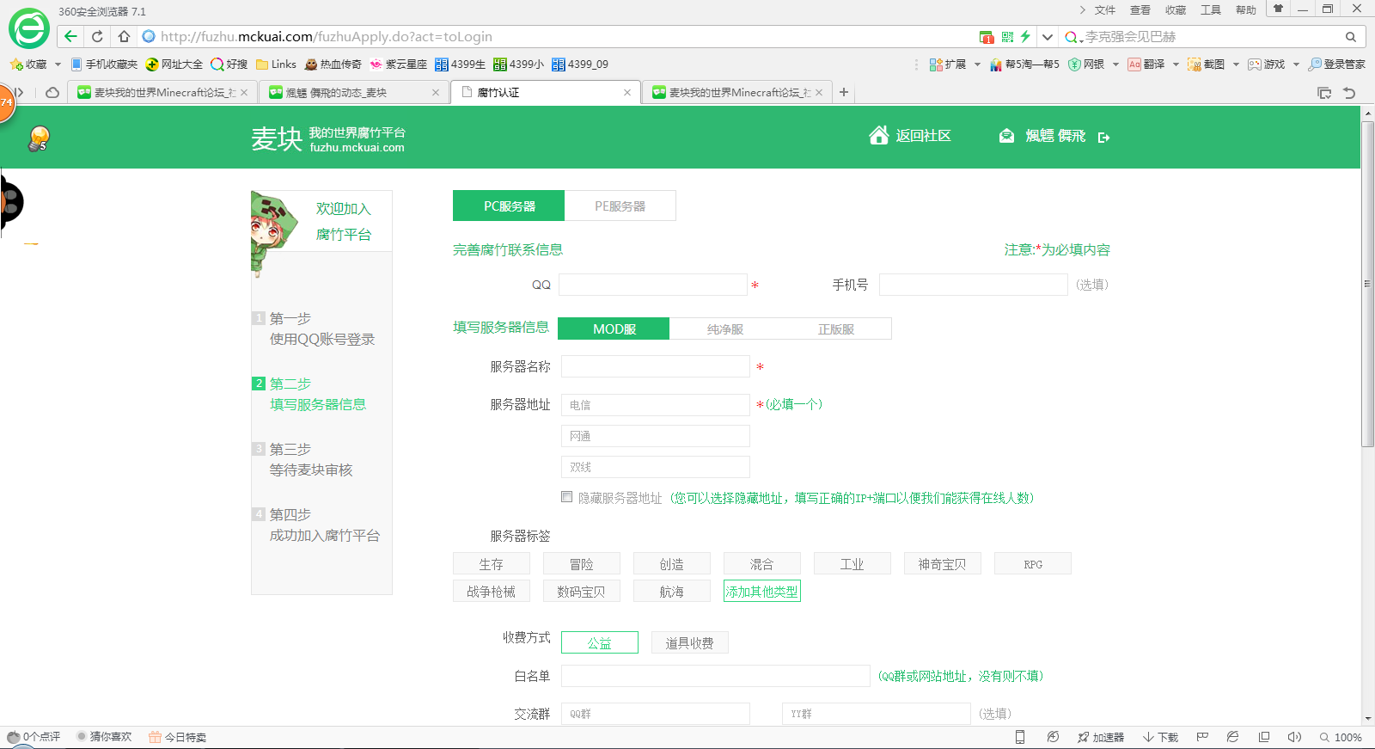
Task: Click the 游戏 games icon
Action: coord(1255,64)
